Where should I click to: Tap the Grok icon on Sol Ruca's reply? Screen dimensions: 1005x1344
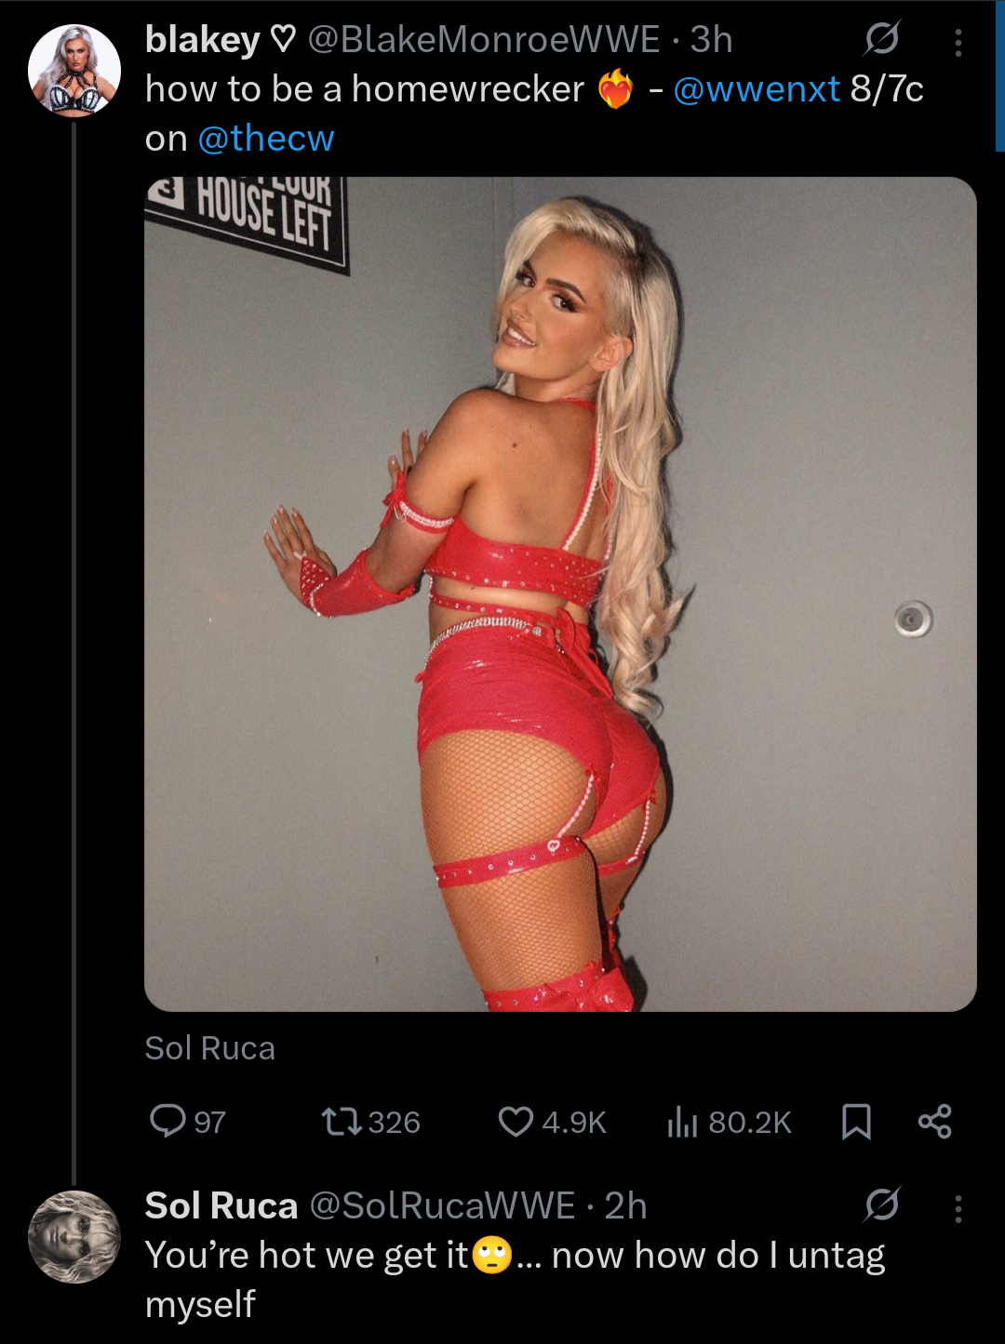pyautogui.click(x=881, y=1205)
